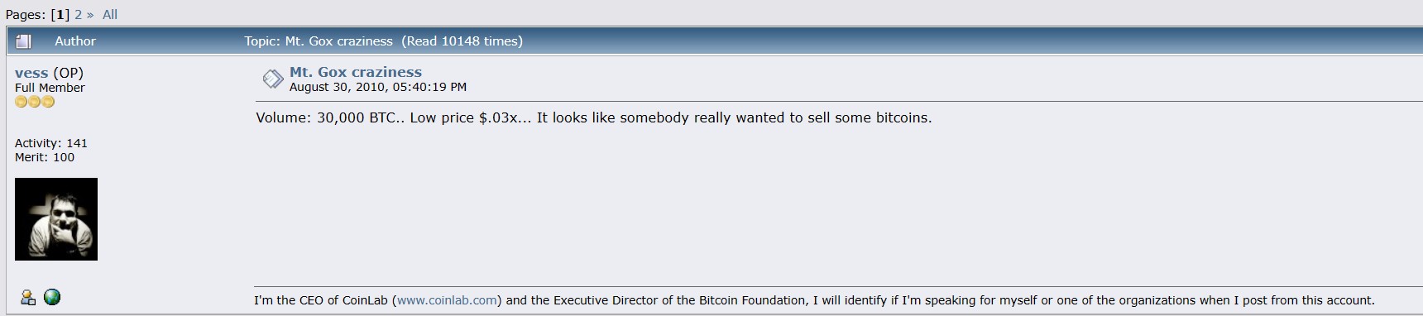
Task: Click the Full Member rank text
Action: (x=50, y=88)
